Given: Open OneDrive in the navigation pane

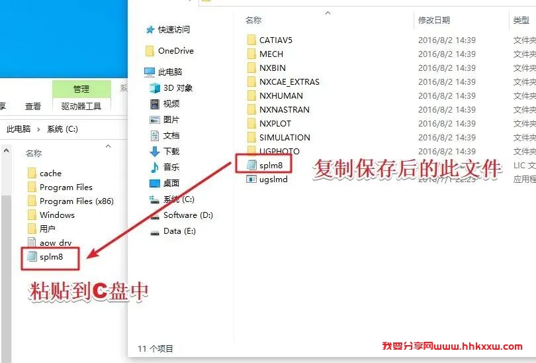Looking at the screenshot, I should pos(176,50).
